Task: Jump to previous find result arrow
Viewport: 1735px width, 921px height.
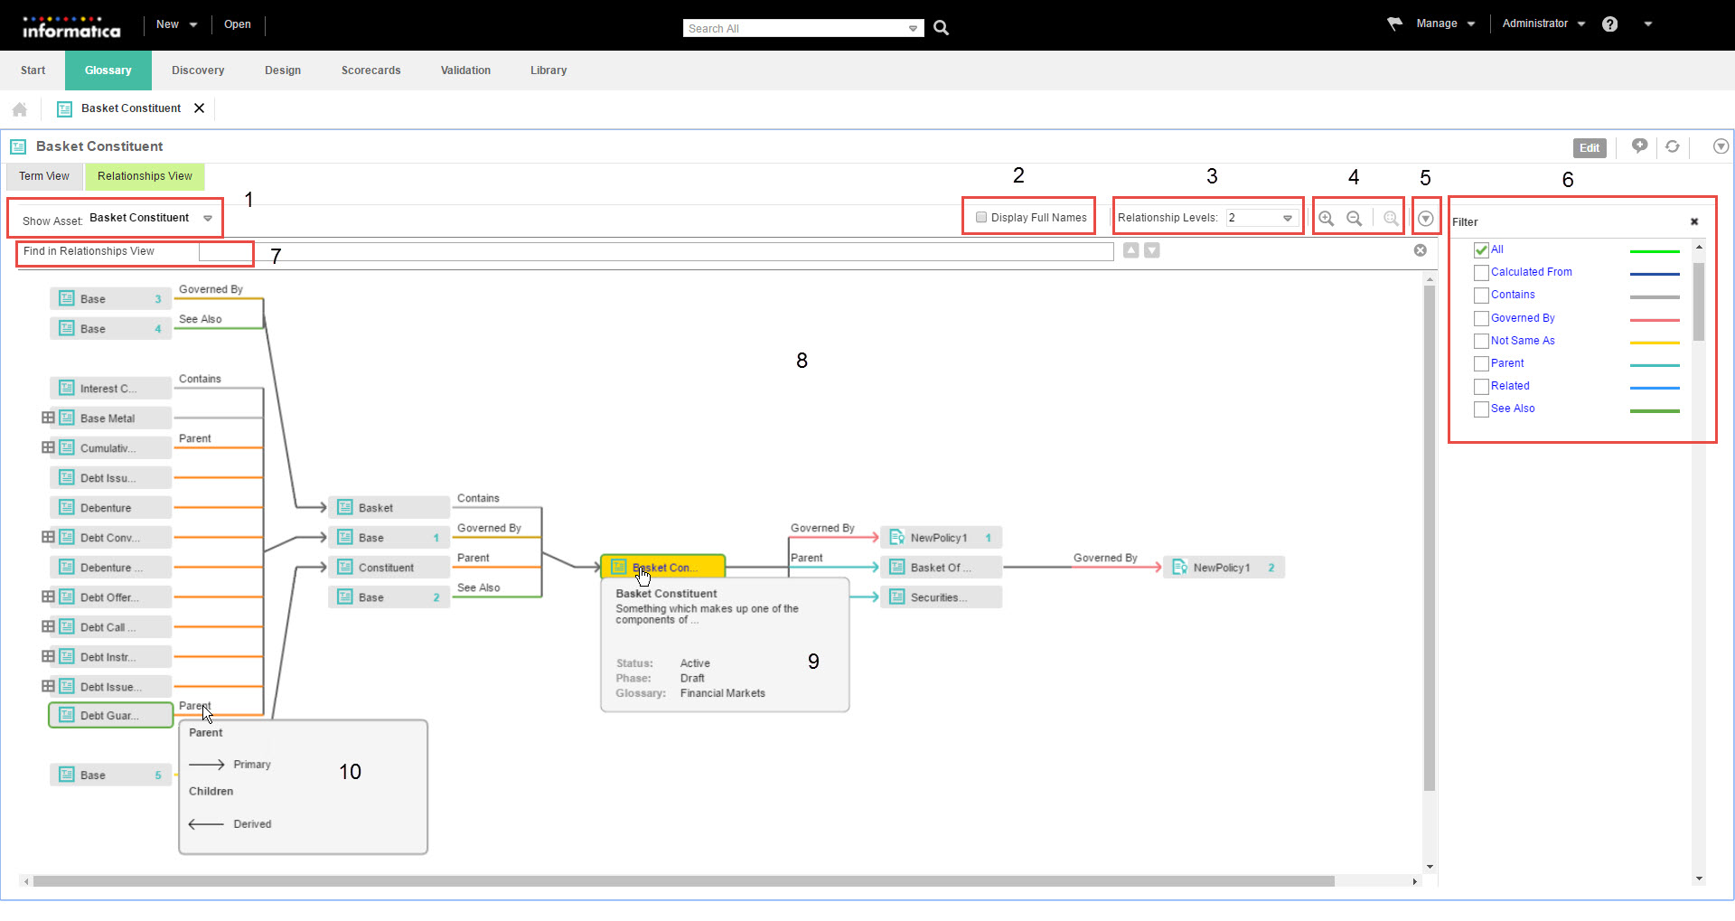Action: pyautogui.click(x=1131, y=250)
